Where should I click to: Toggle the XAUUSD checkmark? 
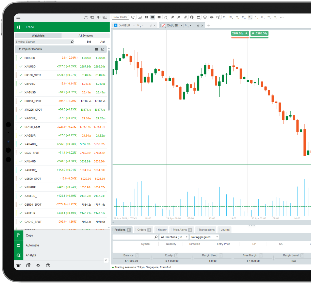pos(21,66)
